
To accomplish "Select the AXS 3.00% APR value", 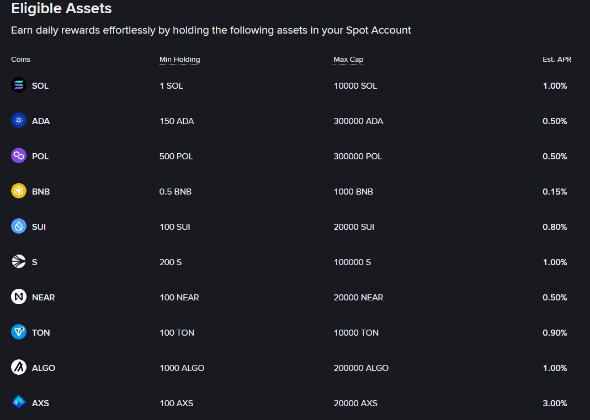I will 555,403.
